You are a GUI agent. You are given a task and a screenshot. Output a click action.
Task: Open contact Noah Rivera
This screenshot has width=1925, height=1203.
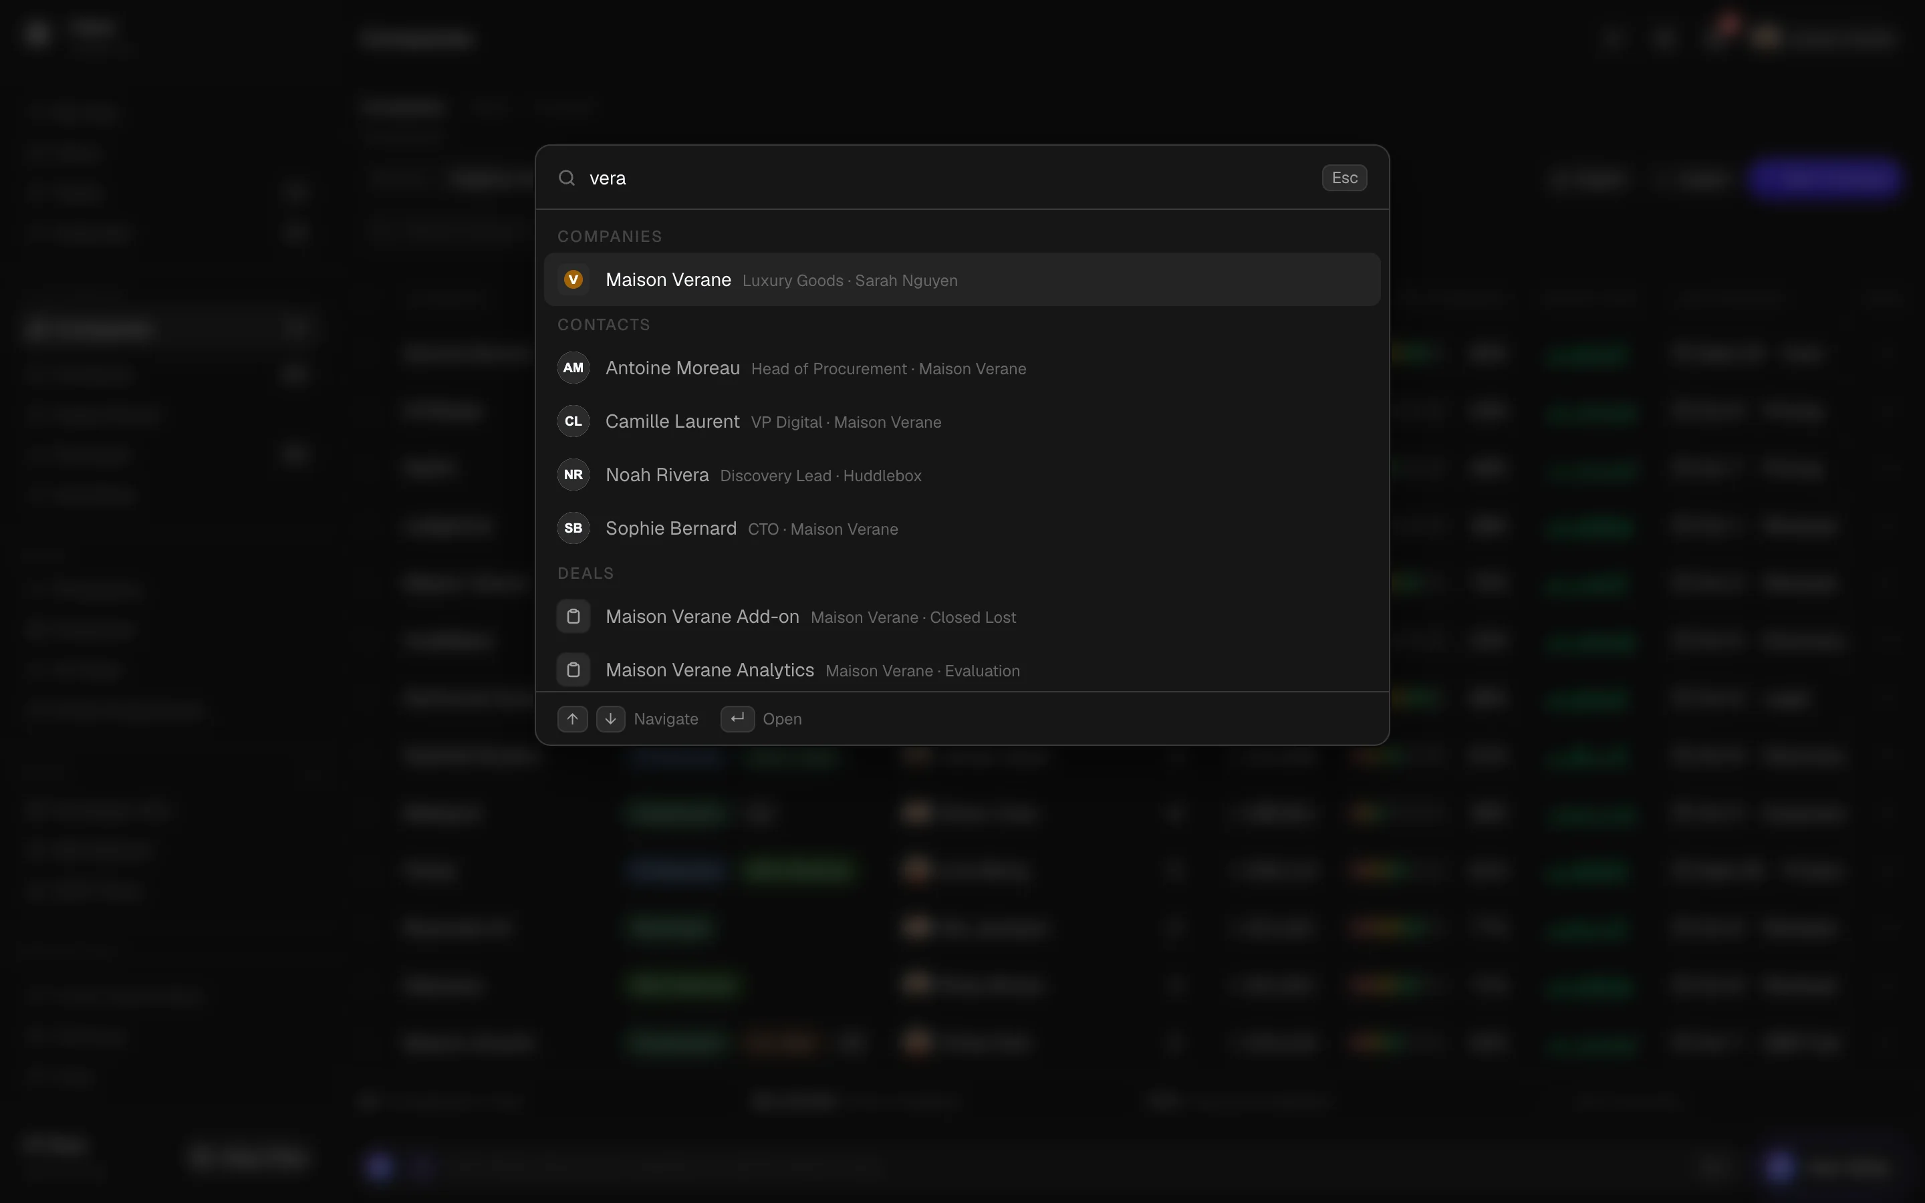coord(962,475)
